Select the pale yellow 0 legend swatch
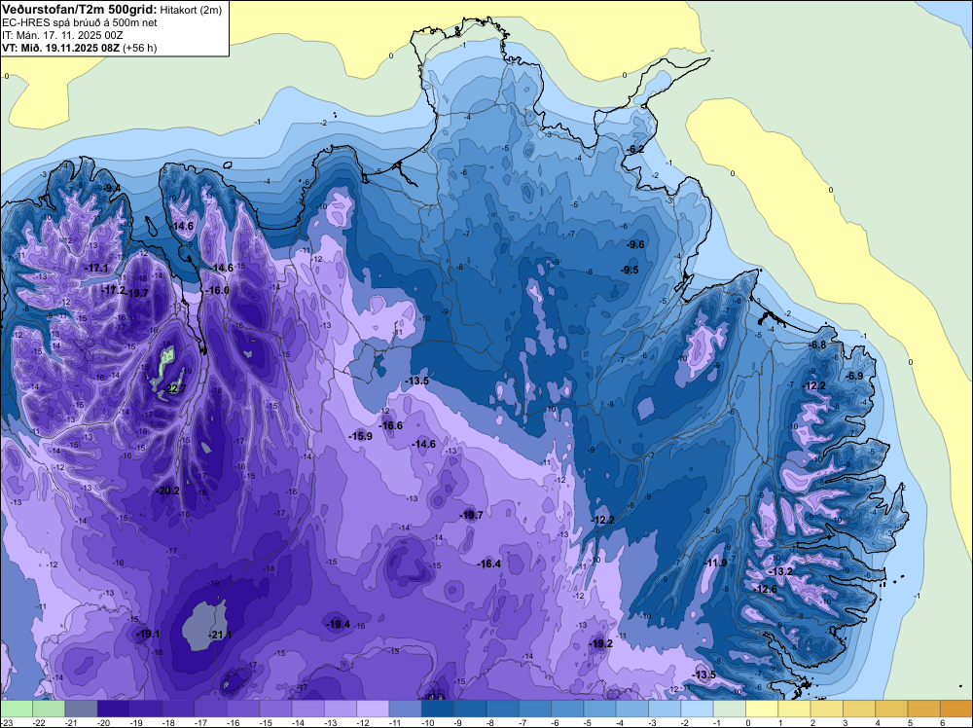 [762, 709]
